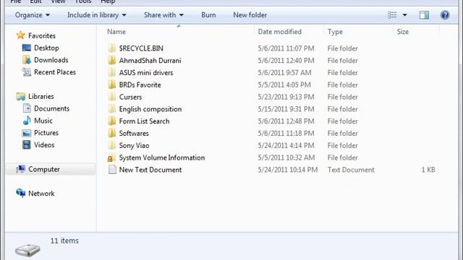Select the AhmadShah Durrani folder name
This screenshot has height=260, width=463.
tap(150, 61)
